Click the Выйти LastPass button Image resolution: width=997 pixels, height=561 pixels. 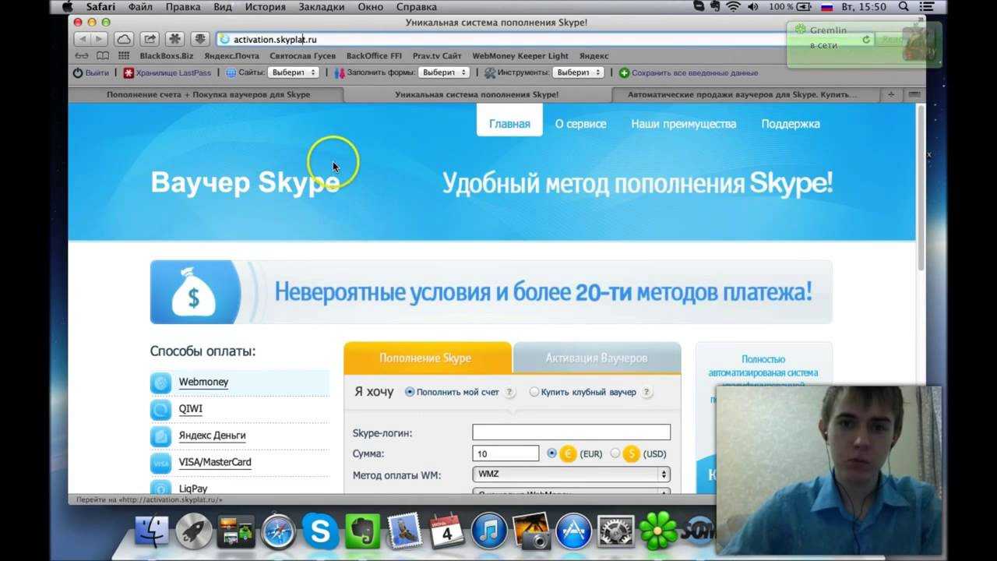pyautogui.click(x=90, y=72)
